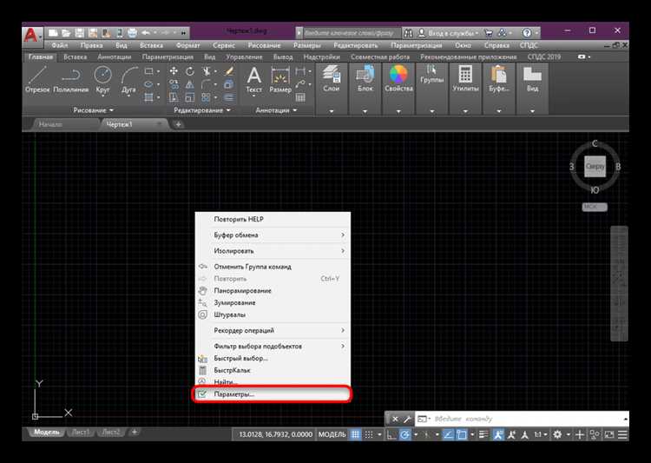Click the МСК button under the ViewCube

tap(595, 207)
